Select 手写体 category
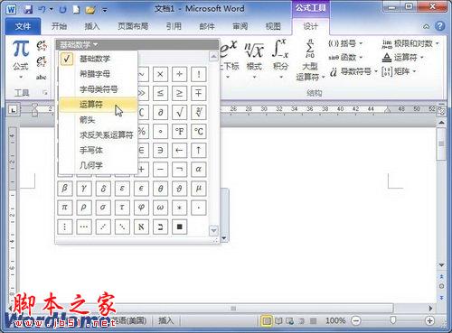Viewport: 452px width, 333px height. click(x=99, y=150)
